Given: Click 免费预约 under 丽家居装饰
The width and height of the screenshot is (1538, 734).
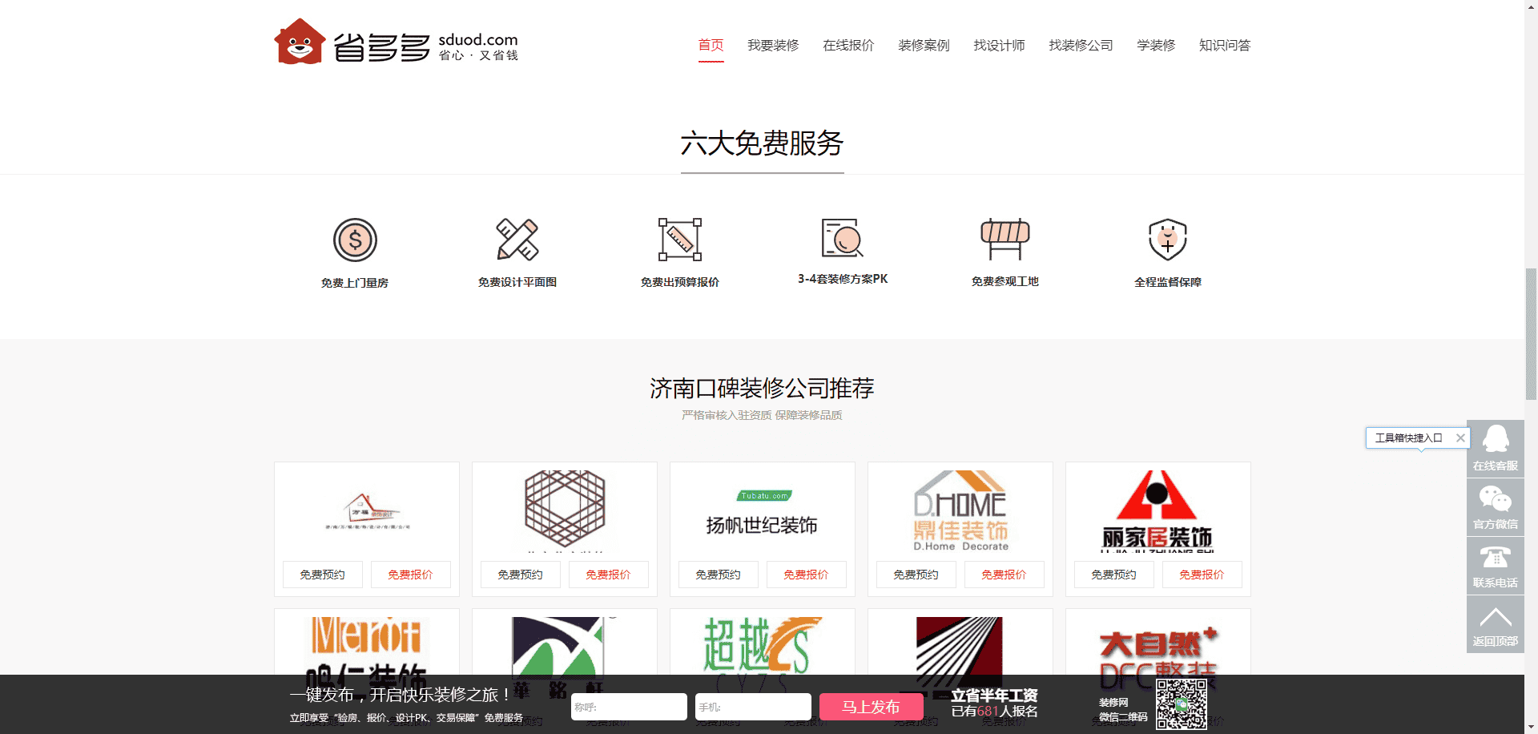Looking at the screenshot, I should (1114, 575).
